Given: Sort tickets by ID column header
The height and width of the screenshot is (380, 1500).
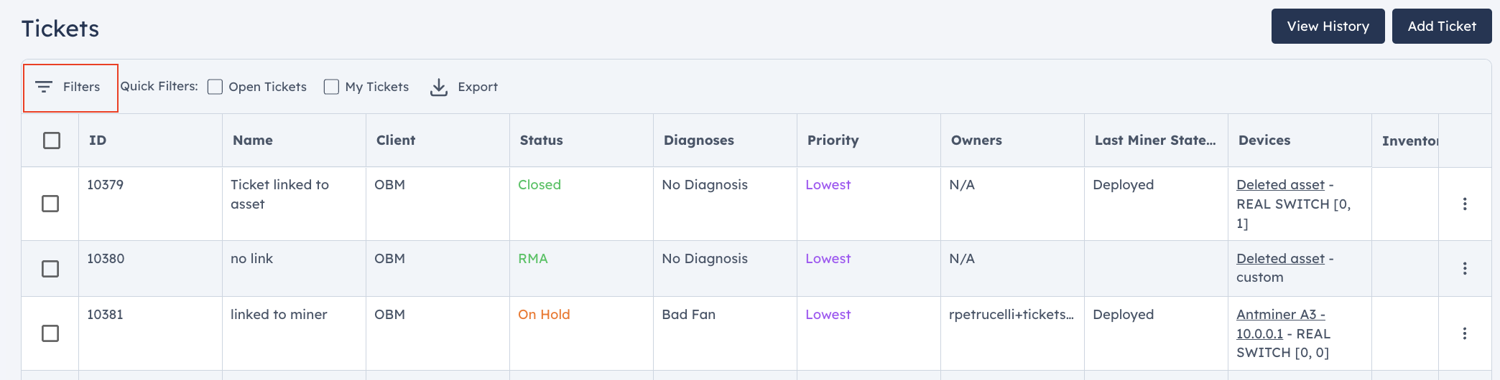Looking at the screenshot, I should [x=98, y=141].
